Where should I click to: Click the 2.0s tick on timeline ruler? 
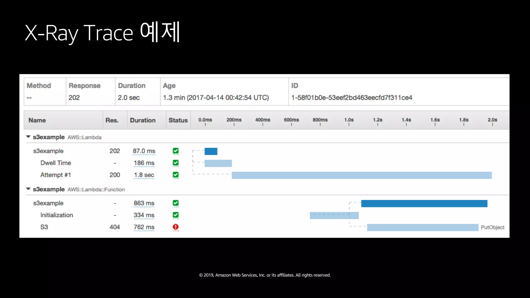492,121
